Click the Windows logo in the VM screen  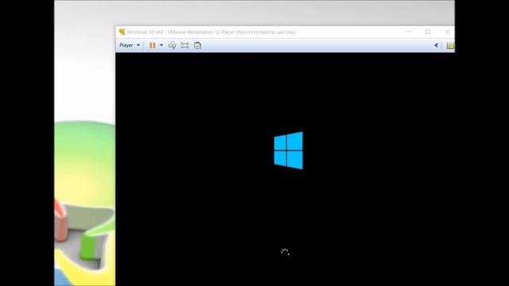pyautogui.click(x=288, y=150)
